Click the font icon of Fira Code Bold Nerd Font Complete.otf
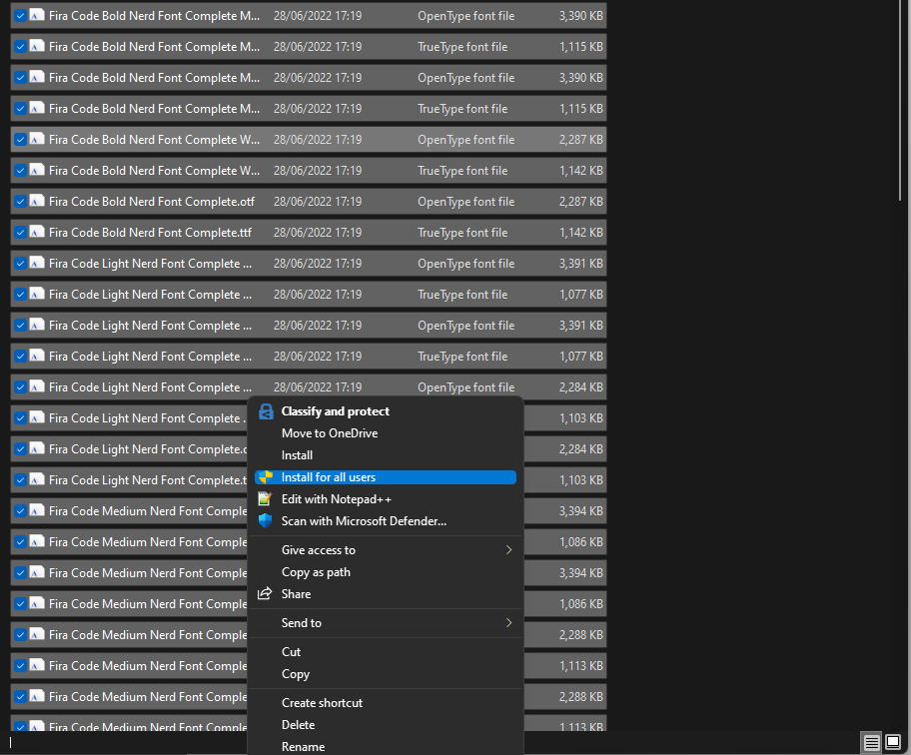 click(x=37, y=201)
